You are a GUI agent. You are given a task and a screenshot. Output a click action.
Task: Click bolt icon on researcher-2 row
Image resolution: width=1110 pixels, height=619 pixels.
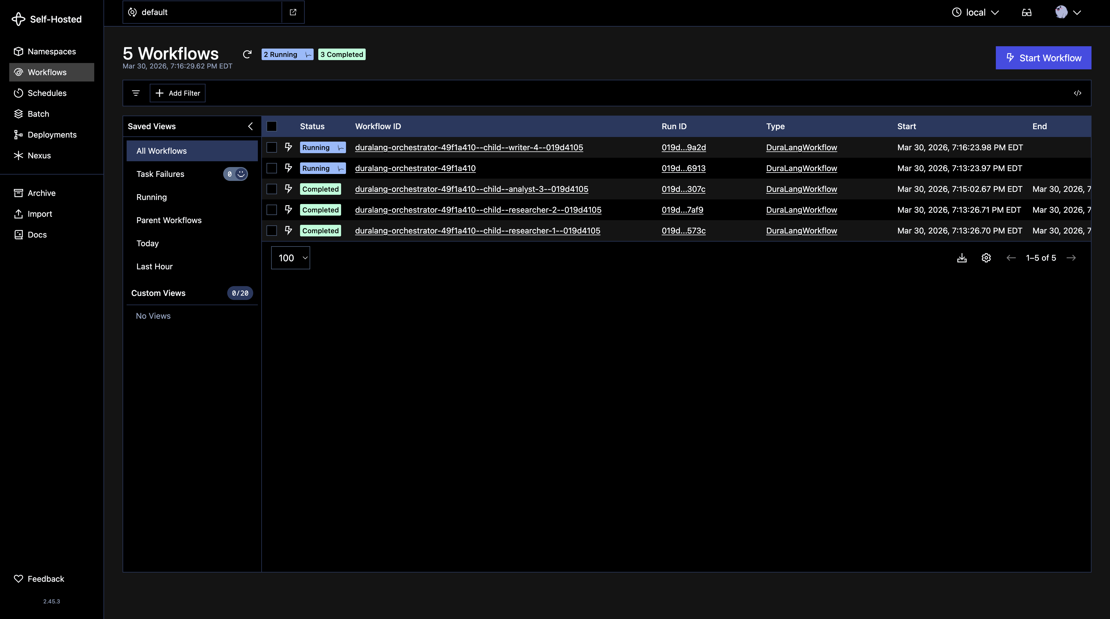(x=288, y=210)
